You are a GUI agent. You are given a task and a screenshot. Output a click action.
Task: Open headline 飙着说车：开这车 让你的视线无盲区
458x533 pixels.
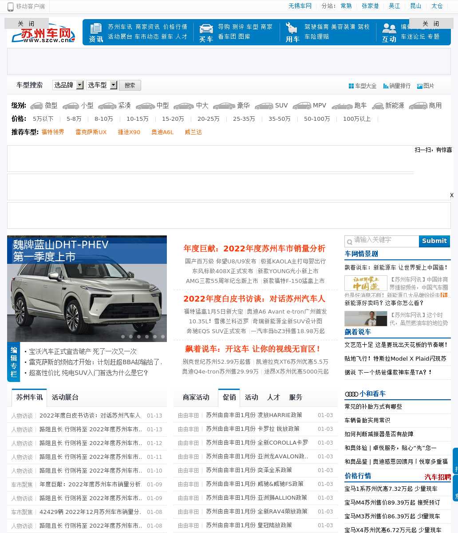(x=253, y=349)
